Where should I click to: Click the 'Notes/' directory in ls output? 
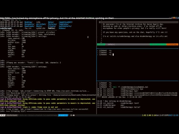click(x=51, y=22)
